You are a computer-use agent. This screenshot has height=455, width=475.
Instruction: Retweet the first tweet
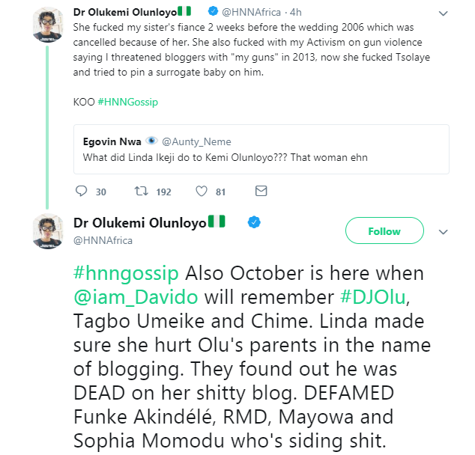[140, 192]
